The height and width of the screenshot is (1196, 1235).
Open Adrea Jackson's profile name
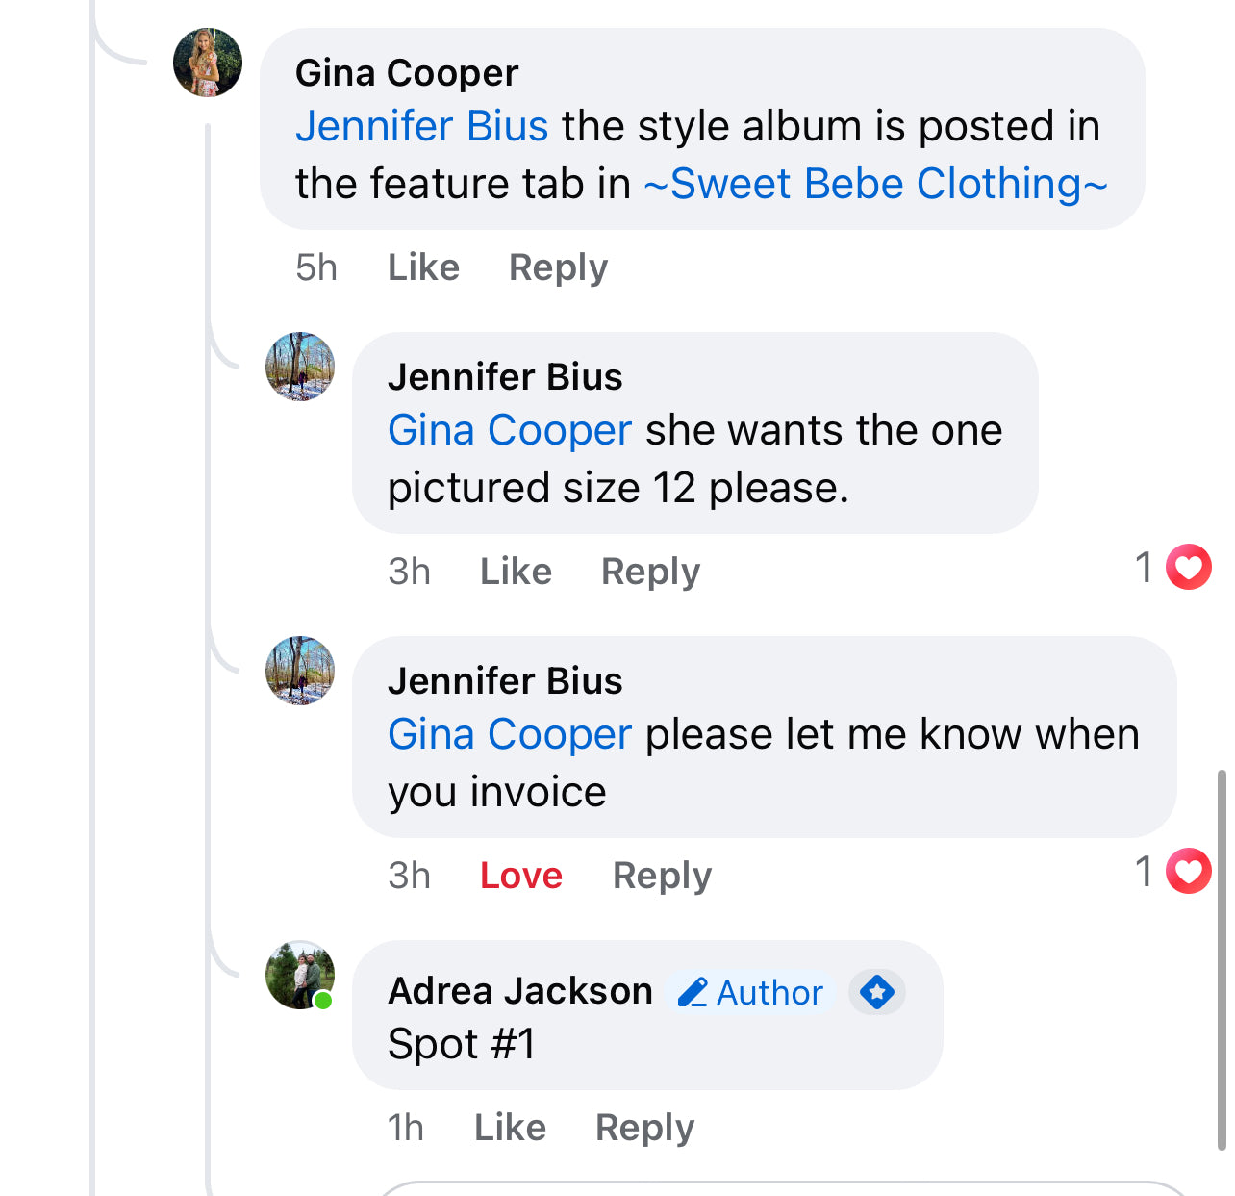pyautogui.click(x=519, y=991)
